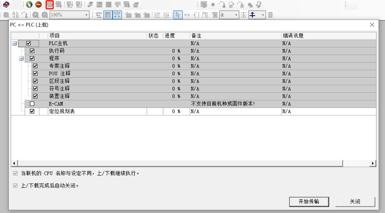
Task: Select the POU 注释 row label
Action: (60, 74)
